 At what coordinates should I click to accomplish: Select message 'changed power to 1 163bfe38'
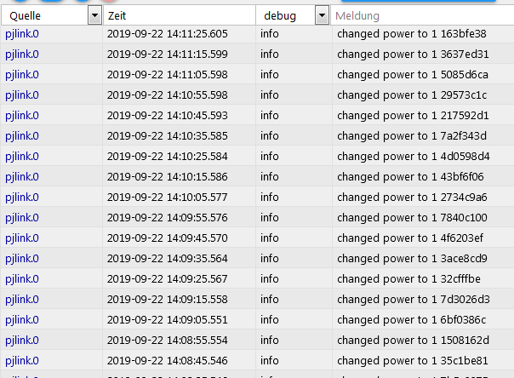412,34
